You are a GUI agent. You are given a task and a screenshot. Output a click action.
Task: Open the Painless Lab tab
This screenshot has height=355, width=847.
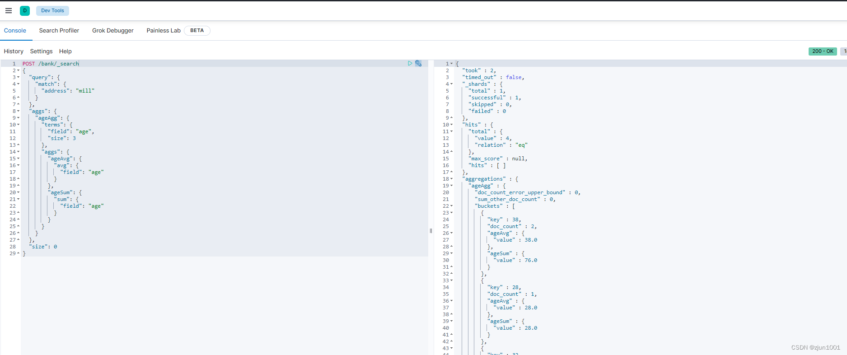(164, 30)
